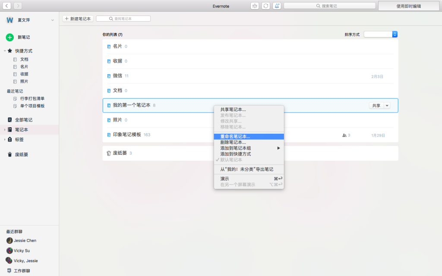Click the 工作群聊 chat icon
Image resolution: width=442 pixels, height=276 pixels.
(x=9, y=271)
